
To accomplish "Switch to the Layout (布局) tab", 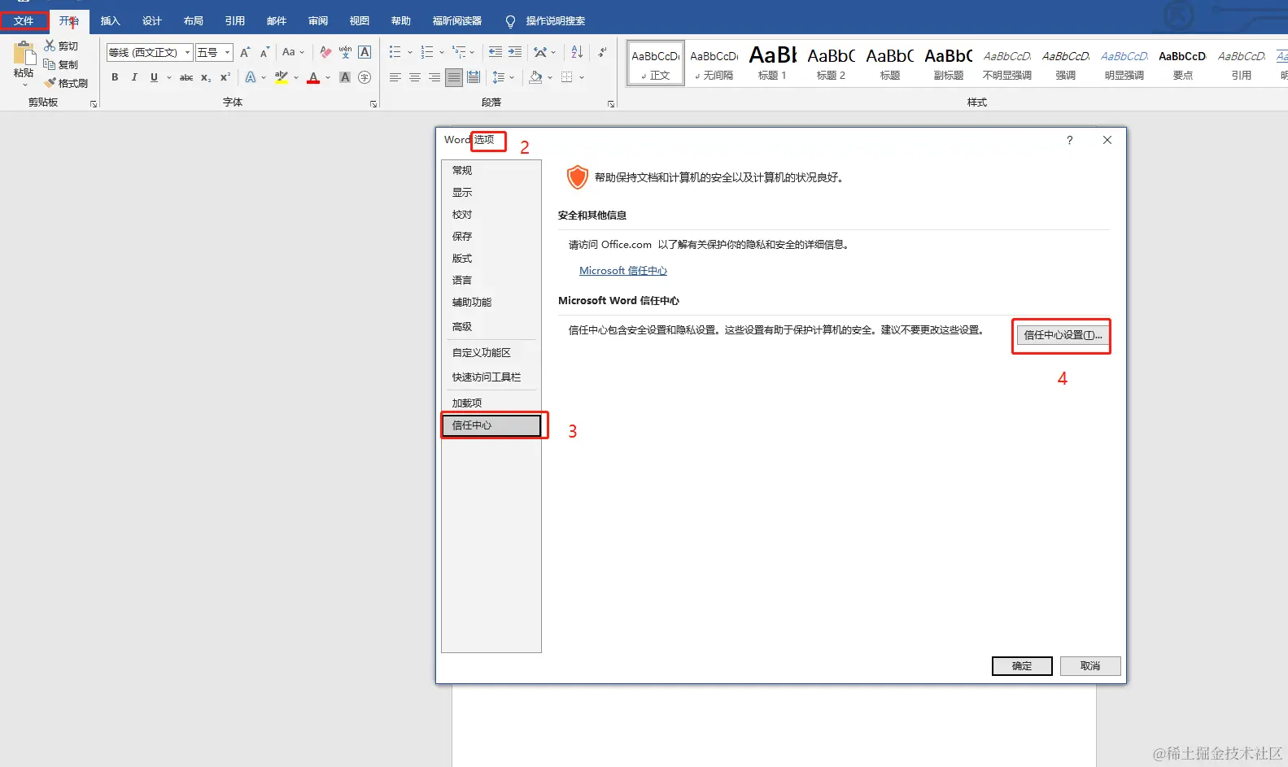I will [193, 21].
